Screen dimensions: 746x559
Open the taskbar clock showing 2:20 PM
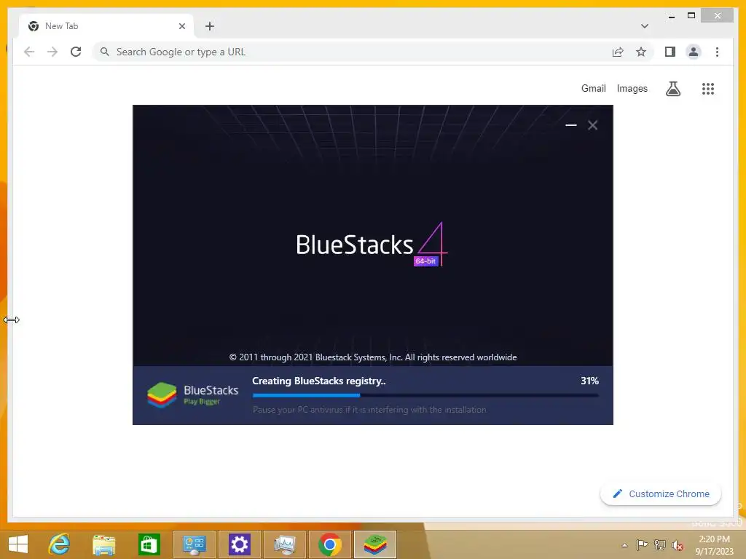[714, 545]
